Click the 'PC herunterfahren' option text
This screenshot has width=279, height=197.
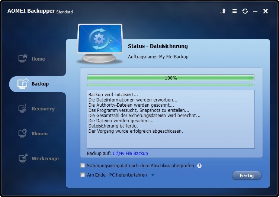[x=128, y=175]
